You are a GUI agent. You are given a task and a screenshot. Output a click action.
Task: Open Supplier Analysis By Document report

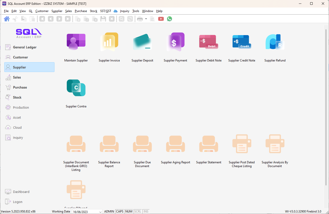pos(275,144)
